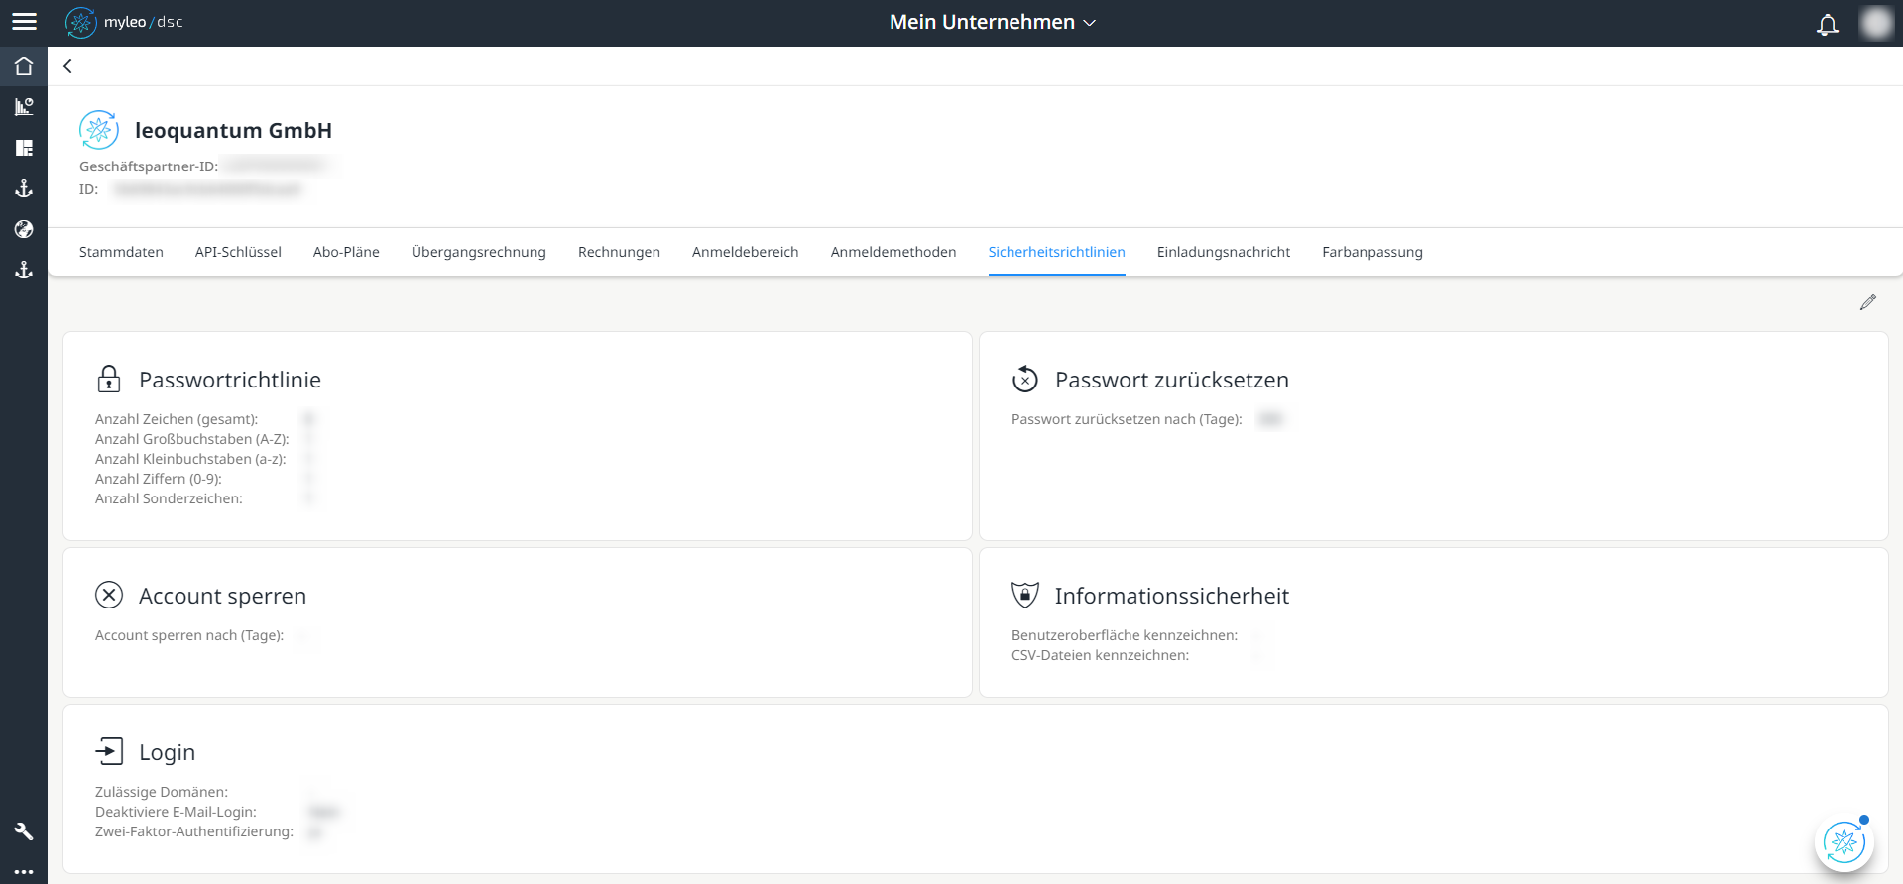Click Zulässige Domänen label
Screen dimensions: 1903x884
coord(162,792)
